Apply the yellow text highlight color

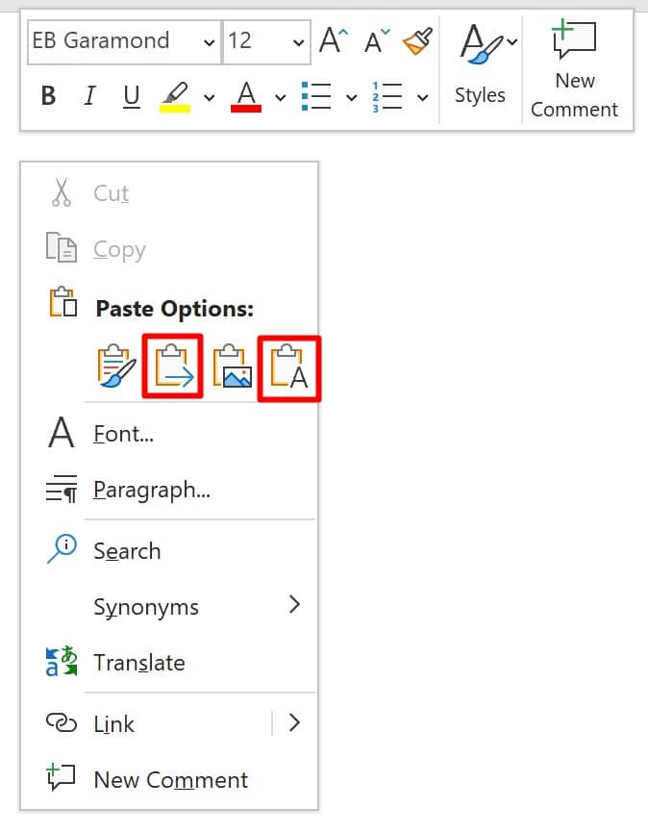(x=175, y=96)
